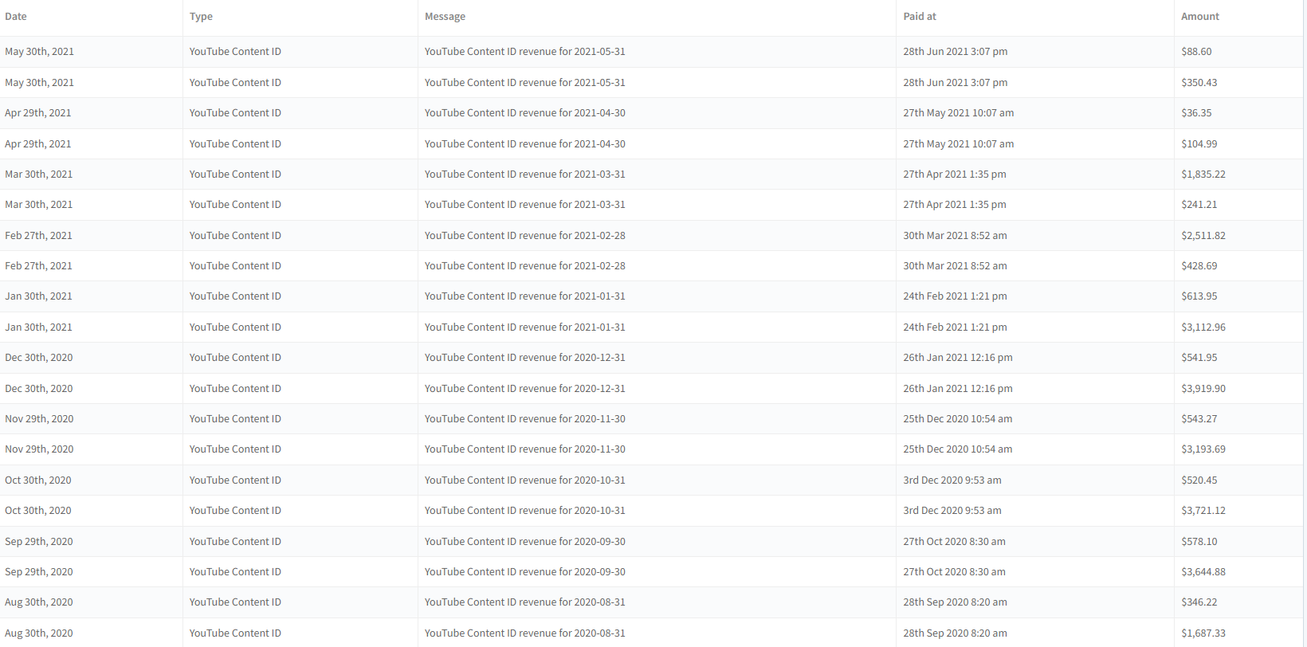Viewport: 1307px width, 647px height.
Task: Click 28th Jun 2021 3:07 pm in $350.43 row
Action: 955,83
